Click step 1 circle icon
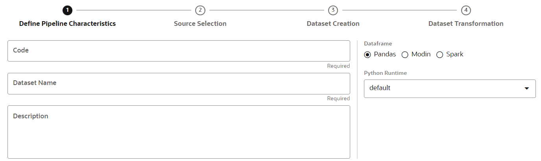 67,10
